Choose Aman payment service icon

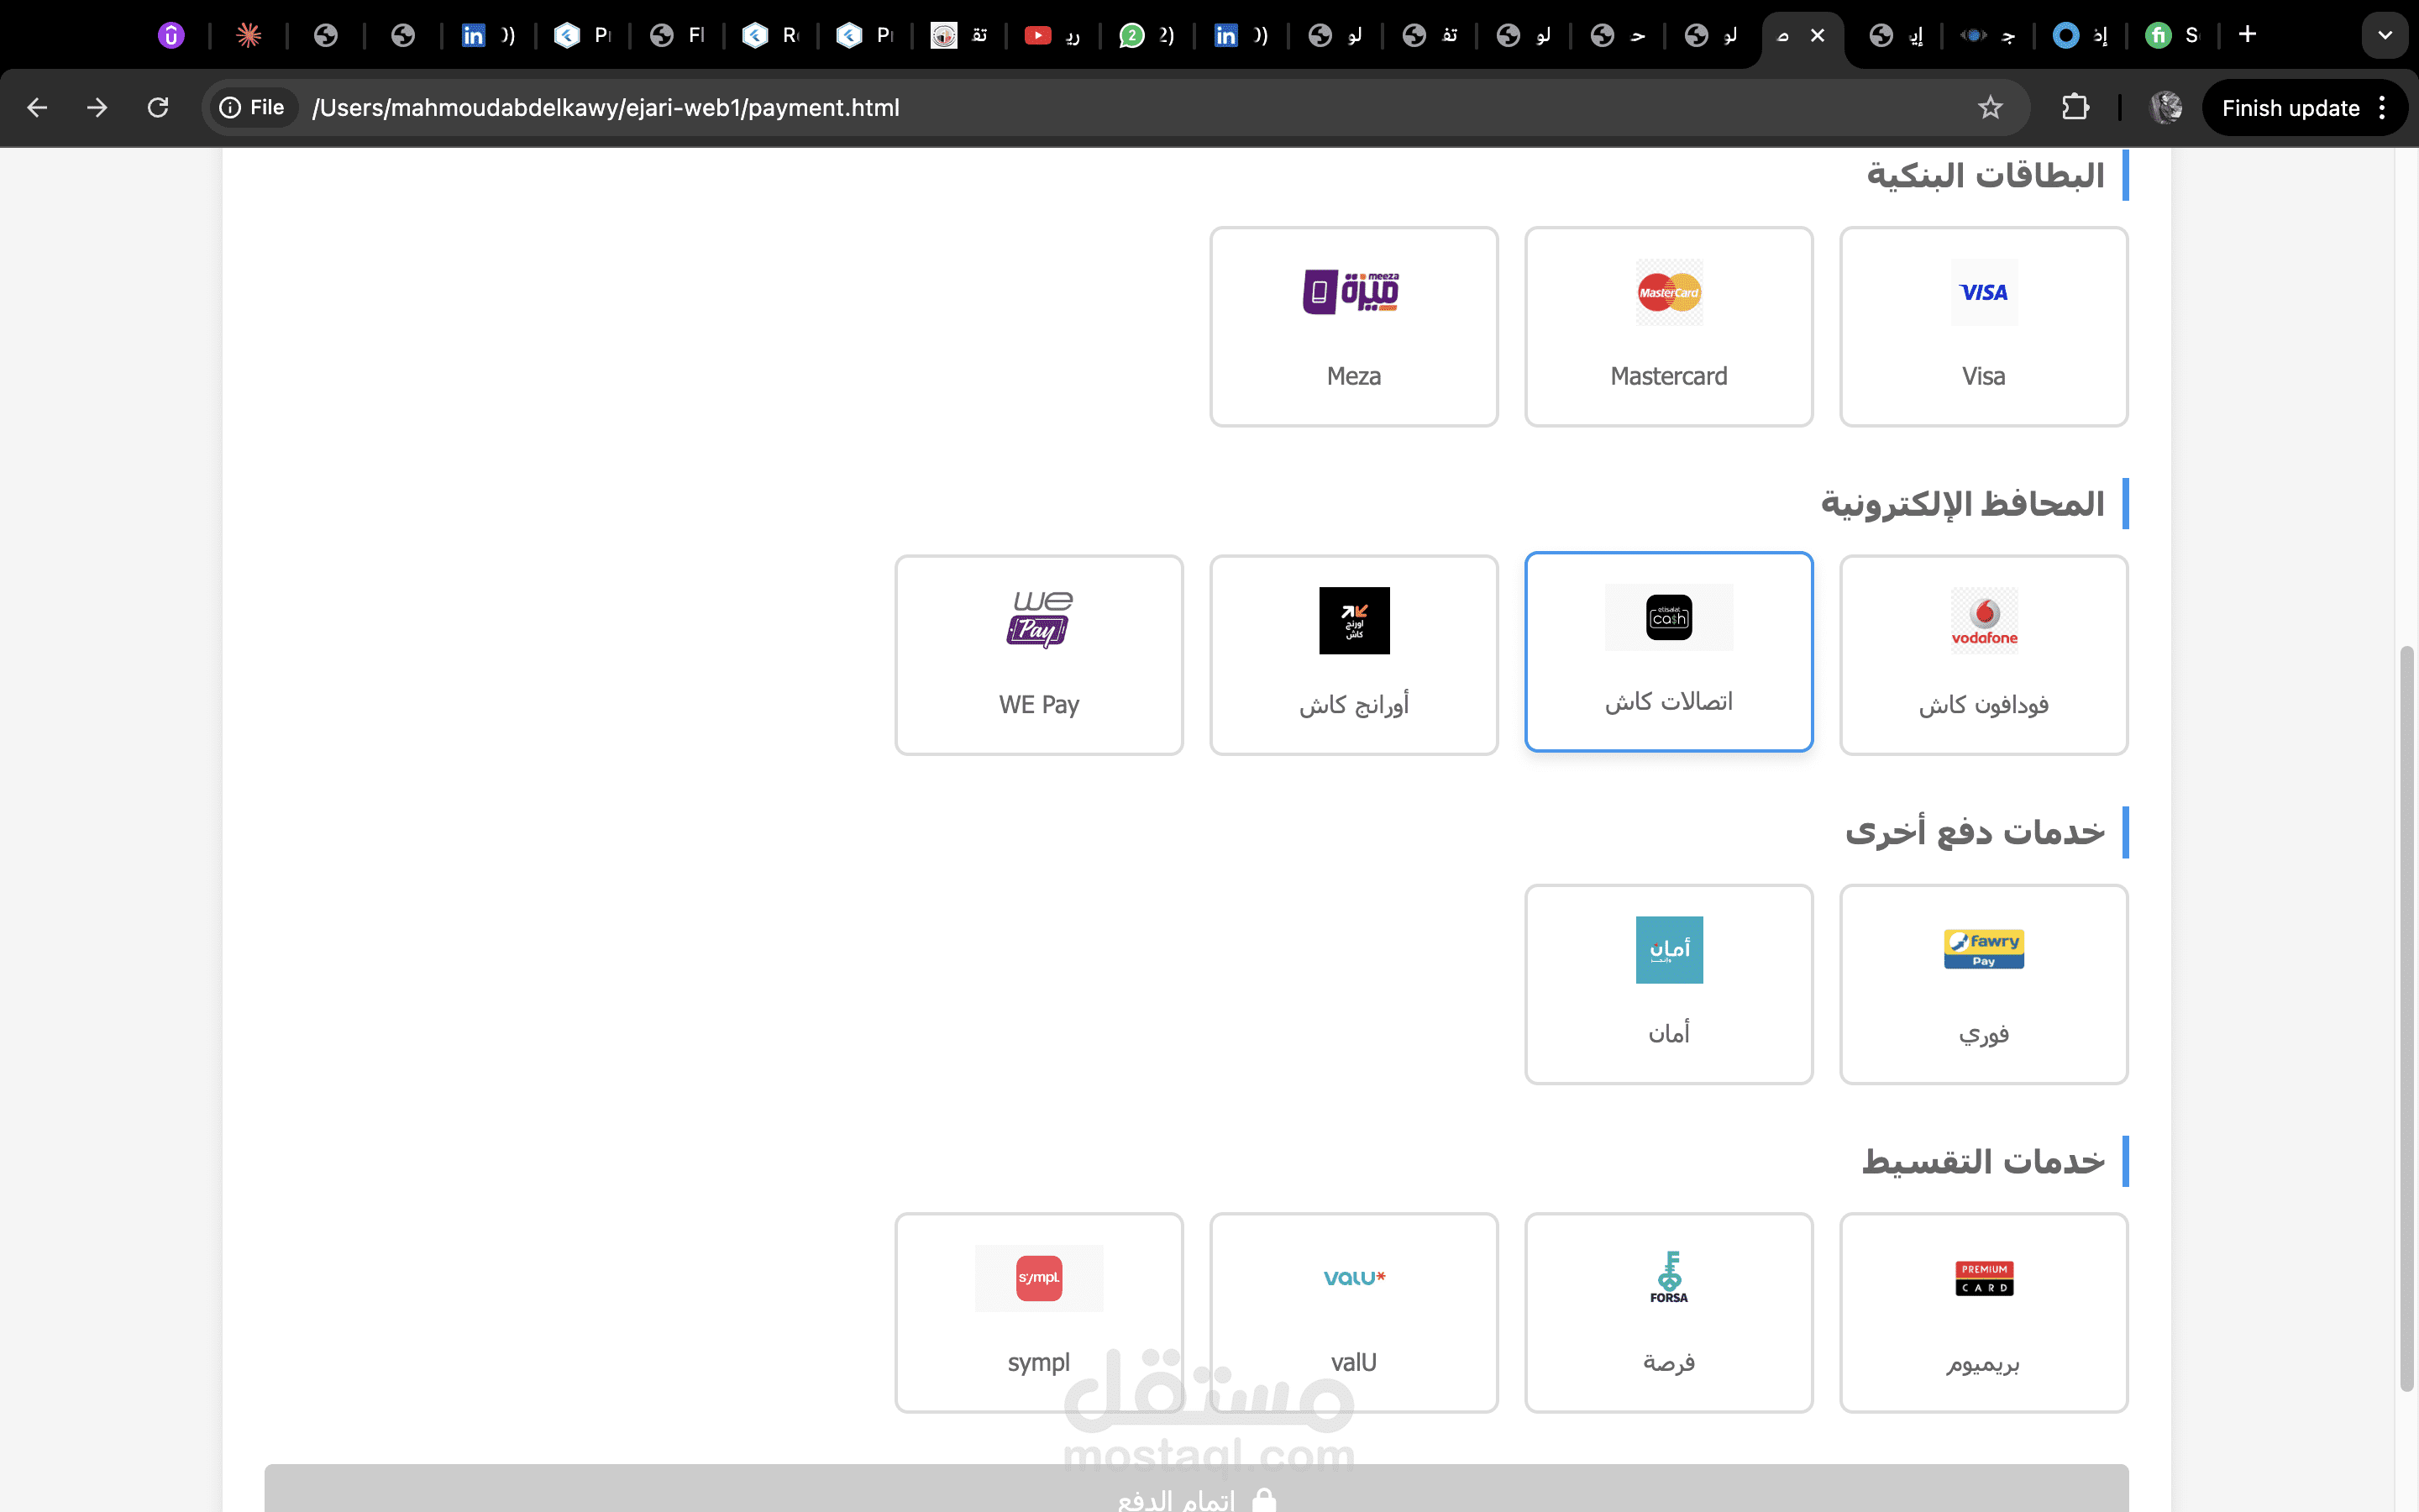tap(1668, 949)
